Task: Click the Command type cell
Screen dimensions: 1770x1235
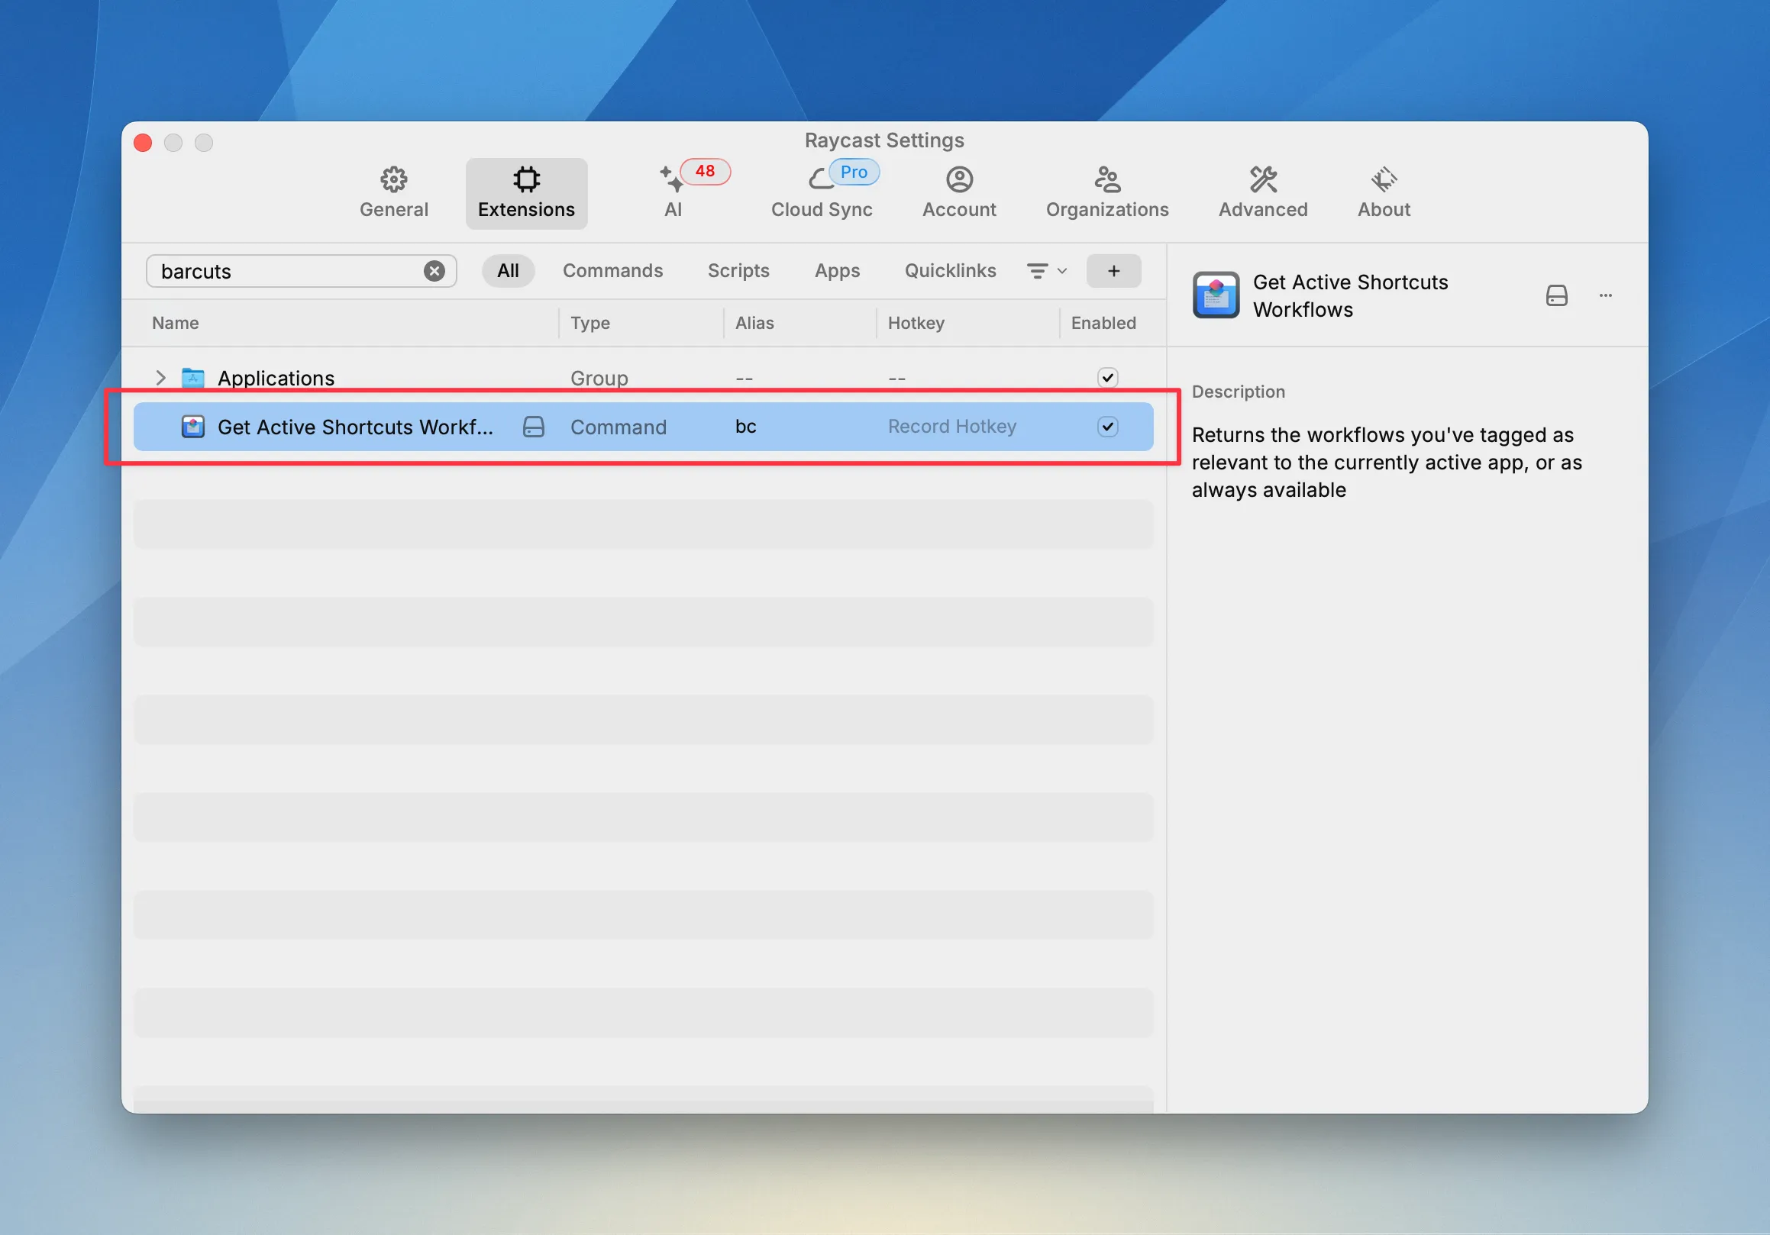Action: pyautogui.click(x=619, y=427)
